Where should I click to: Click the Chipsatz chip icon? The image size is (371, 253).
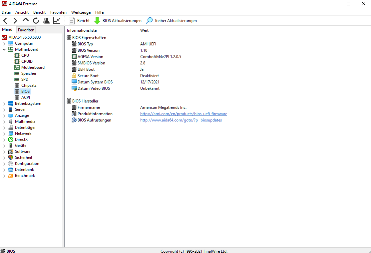[17, 85]
